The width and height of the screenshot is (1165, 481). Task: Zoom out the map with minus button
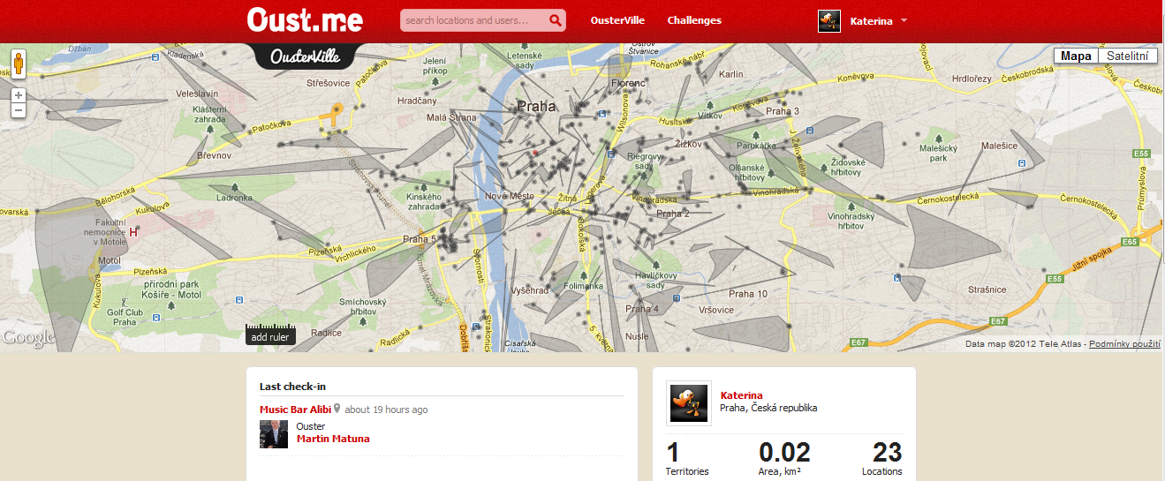tap(19, 110)
